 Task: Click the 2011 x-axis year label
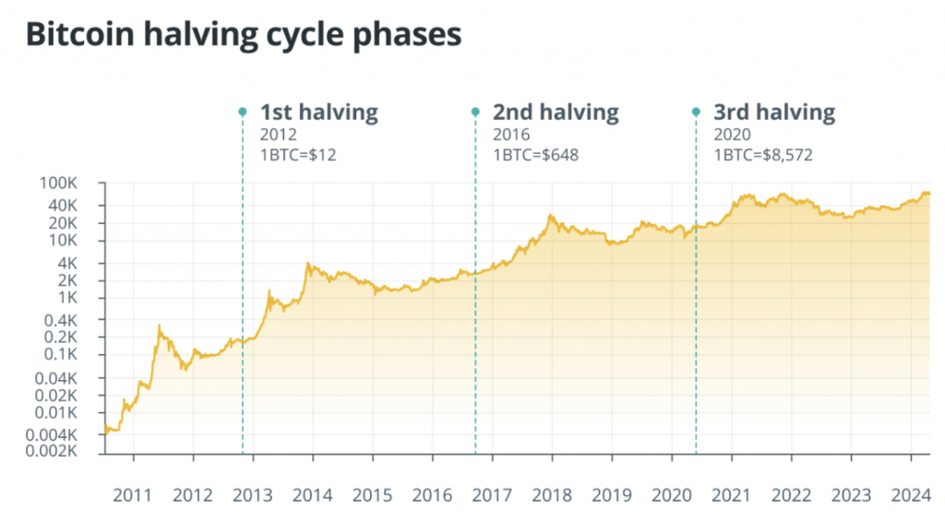[x=133, y=495]
